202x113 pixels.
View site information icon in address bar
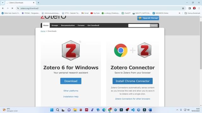(18, 8)
